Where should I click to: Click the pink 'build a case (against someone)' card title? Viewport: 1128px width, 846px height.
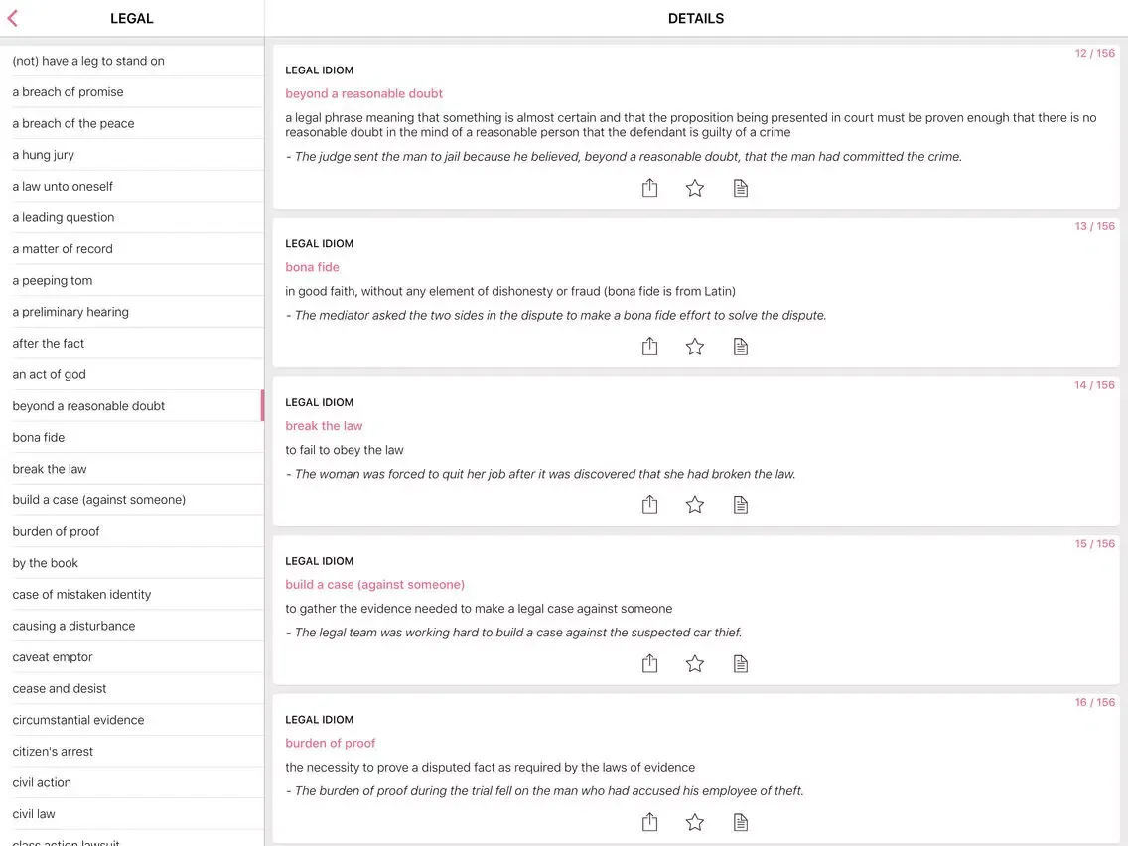(374, 584)
